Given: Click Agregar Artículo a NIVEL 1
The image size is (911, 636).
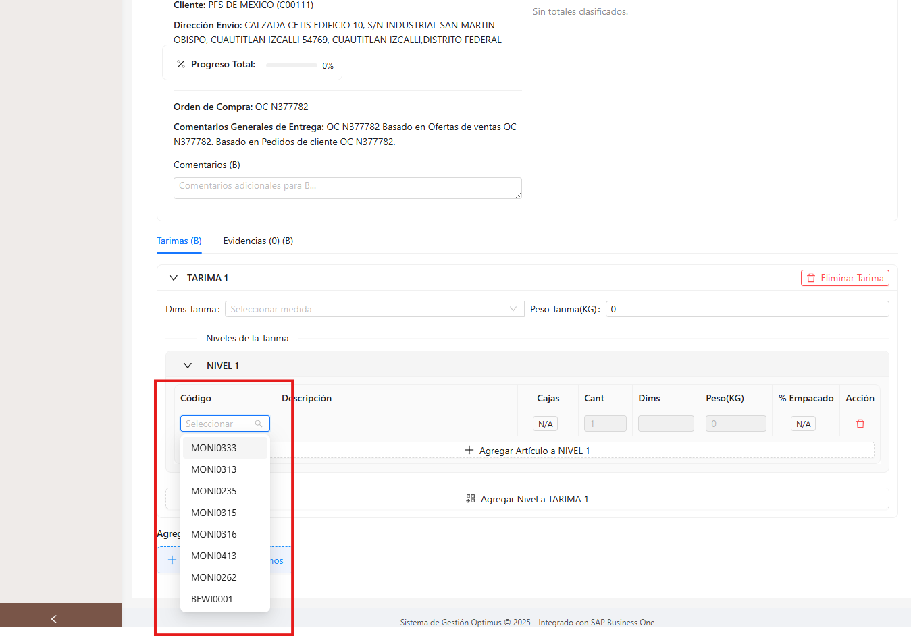Looking at the screenshot, I should point(527,451).
